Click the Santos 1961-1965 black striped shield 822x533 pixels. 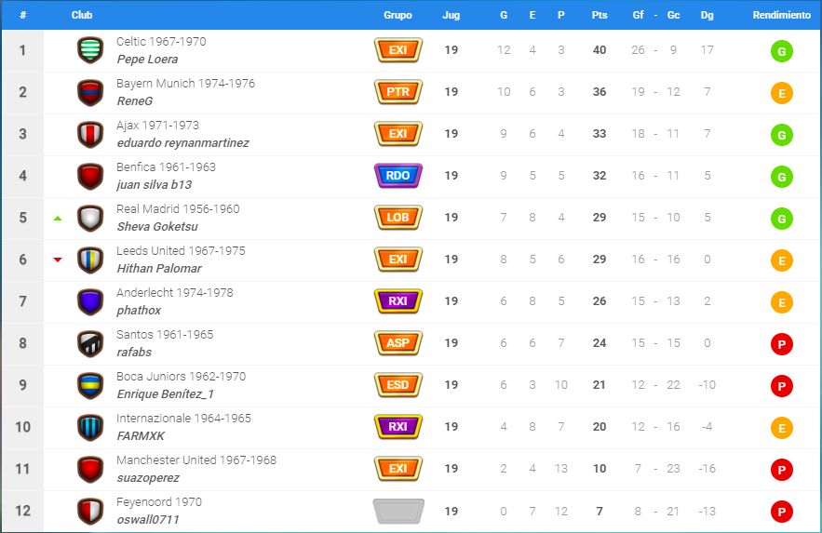coord(90,343)
